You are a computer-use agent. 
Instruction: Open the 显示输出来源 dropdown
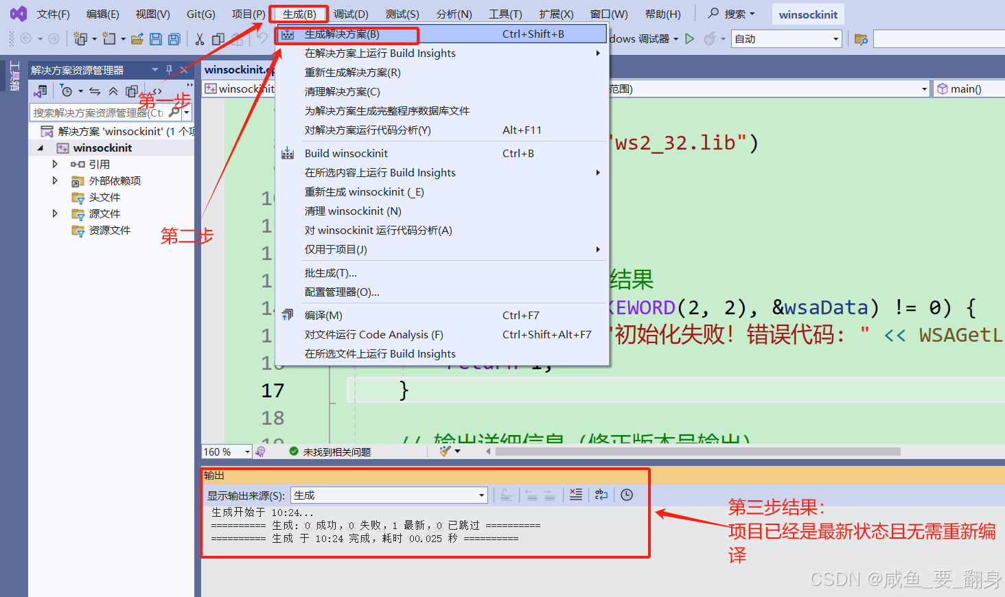pos(482,495)
